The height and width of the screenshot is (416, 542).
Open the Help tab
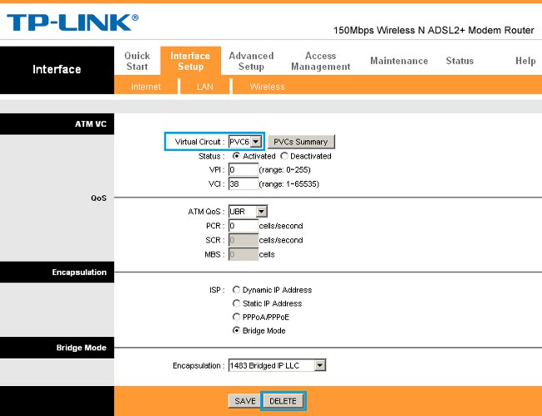click(525, 61)
